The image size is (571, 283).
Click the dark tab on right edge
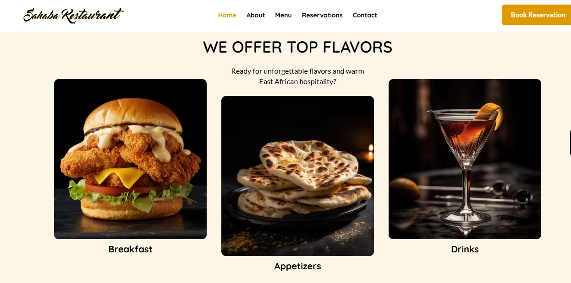569,143
